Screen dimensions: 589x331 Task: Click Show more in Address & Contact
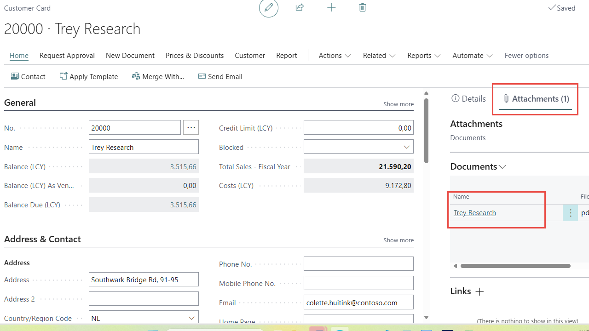click(398, 240)
